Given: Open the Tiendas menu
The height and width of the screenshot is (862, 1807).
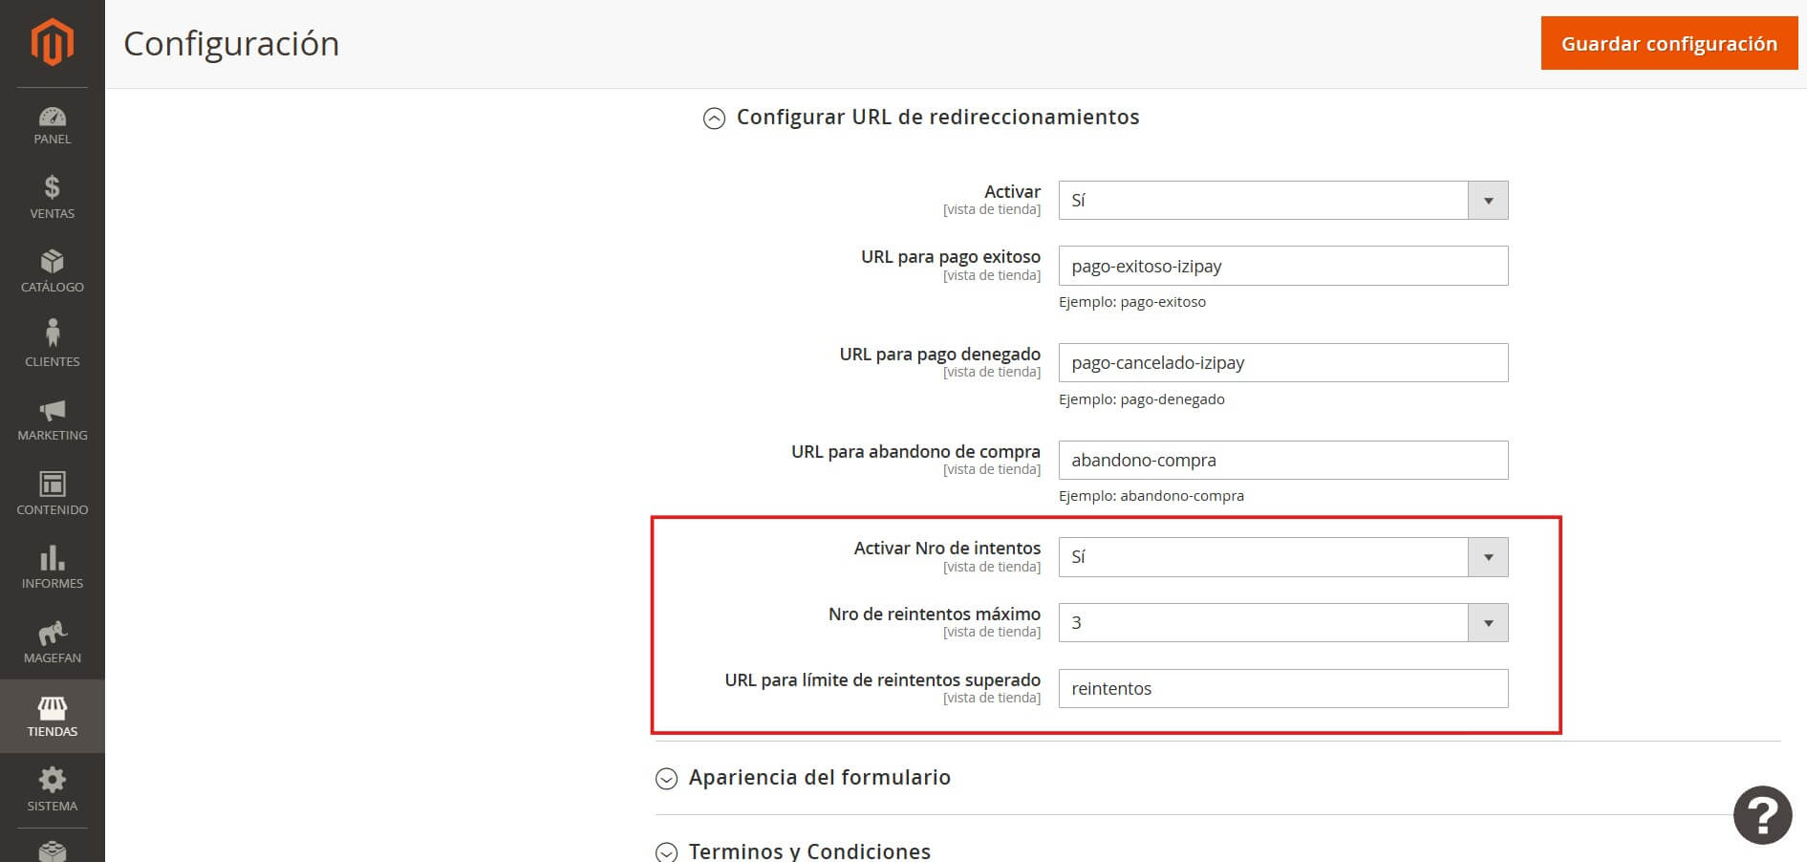Looking at the screenshot, I should point(52,716).
